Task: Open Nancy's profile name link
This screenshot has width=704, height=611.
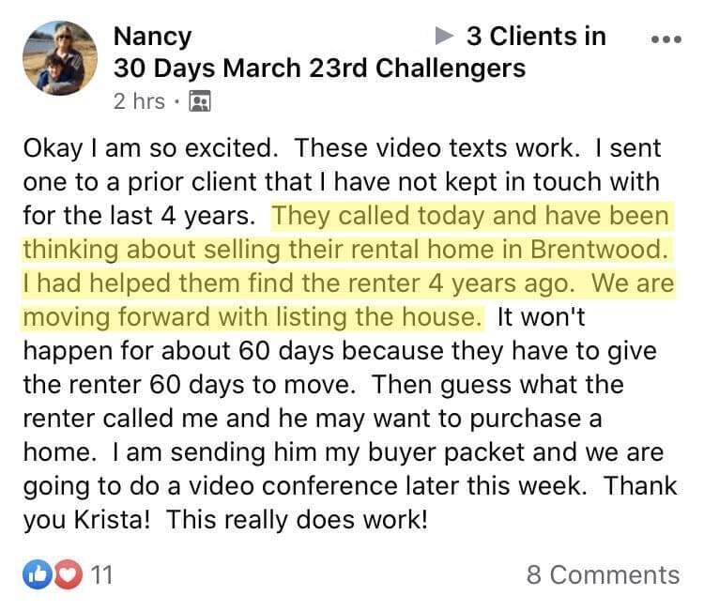Action: point(153,36)
